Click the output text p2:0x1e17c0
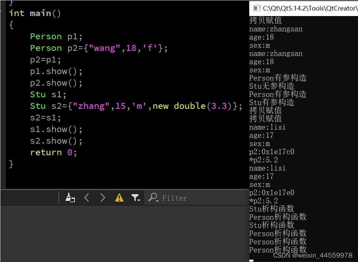Screen dimensions: 358x262 pyautogui.click(x=272, y=151)
